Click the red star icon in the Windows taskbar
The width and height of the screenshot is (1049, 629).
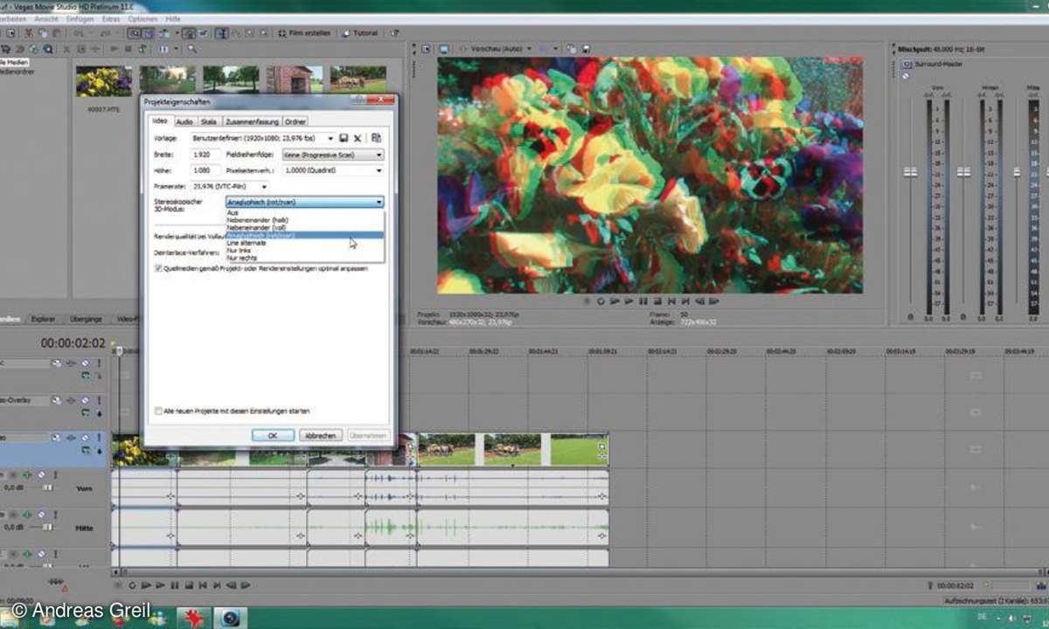point(193,618)
